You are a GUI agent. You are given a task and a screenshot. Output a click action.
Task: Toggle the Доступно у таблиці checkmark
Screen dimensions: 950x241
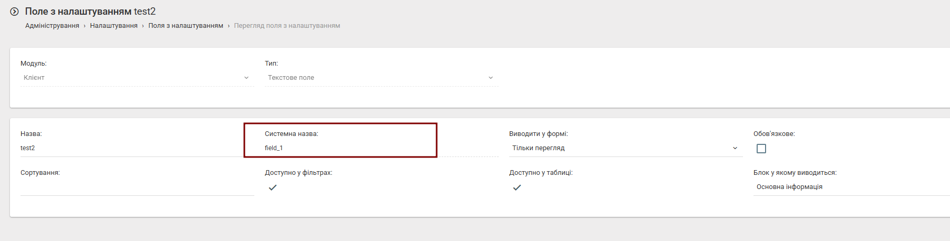pyautogui.click(x=517, y=187)
